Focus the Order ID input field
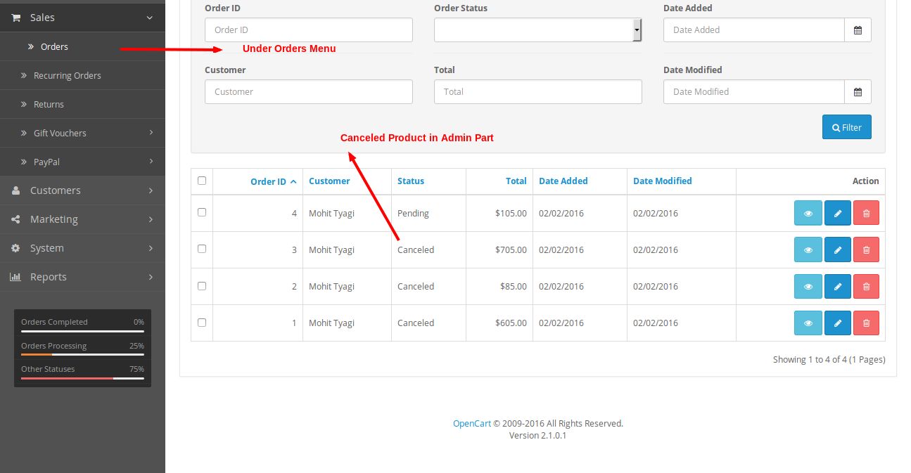The image size is (911, 473). pyautogui.click(x=309, y=30)
